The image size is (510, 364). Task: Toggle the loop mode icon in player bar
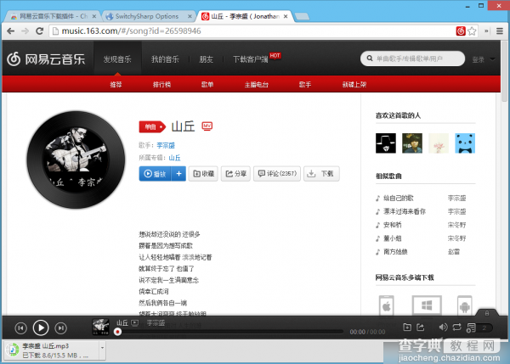point(456,328)
